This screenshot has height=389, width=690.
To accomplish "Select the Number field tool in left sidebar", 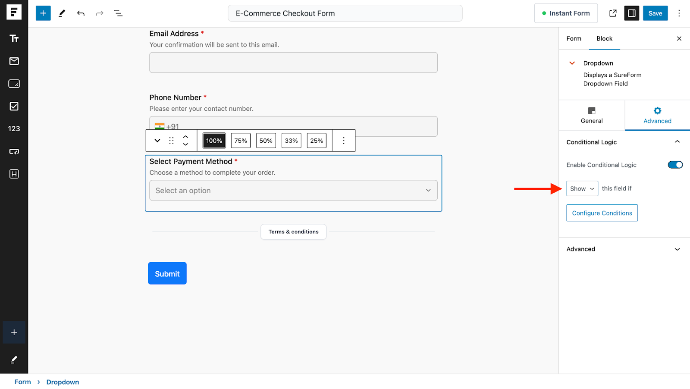I will 14,129.
